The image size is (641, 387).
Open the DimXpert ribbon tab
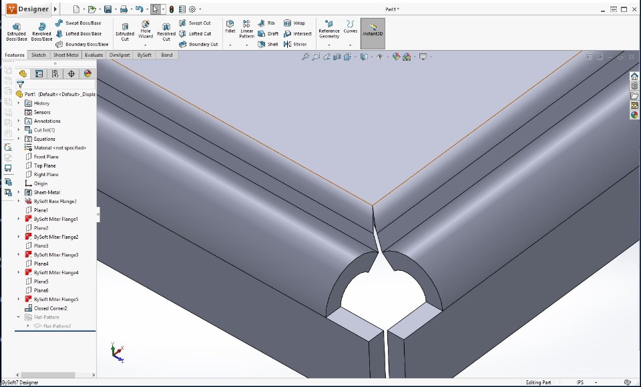click(120, 55)
